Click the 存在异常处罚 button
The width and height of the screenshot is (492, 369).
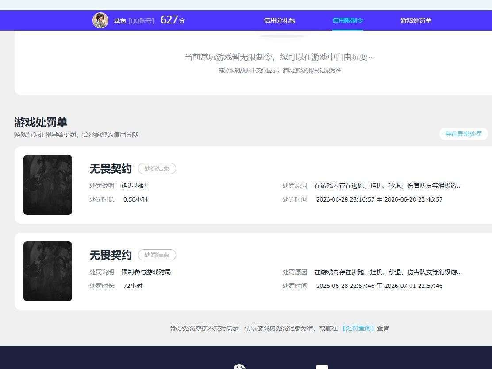463,134
